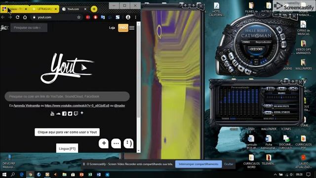
Task: Click 'Clique aqui para ver como usar o Yout'
Action: pyautogui.click(x=67, y=132)
